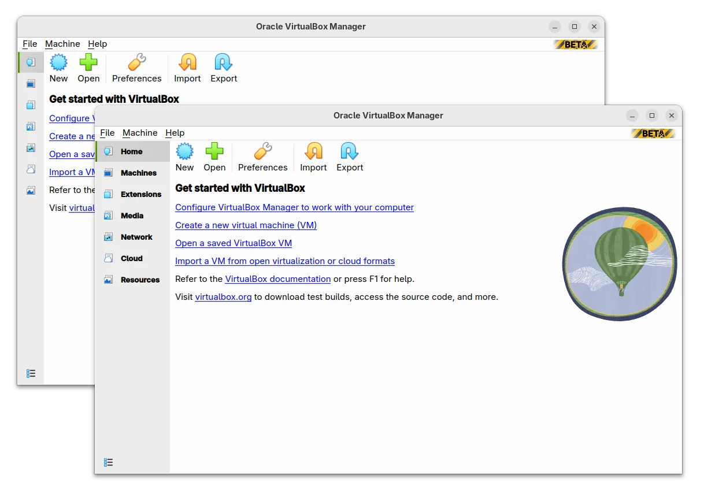The height and width of the screenshot is (498, 704).
Task: Select Home in front window sidebar
Action: point(133,151)
